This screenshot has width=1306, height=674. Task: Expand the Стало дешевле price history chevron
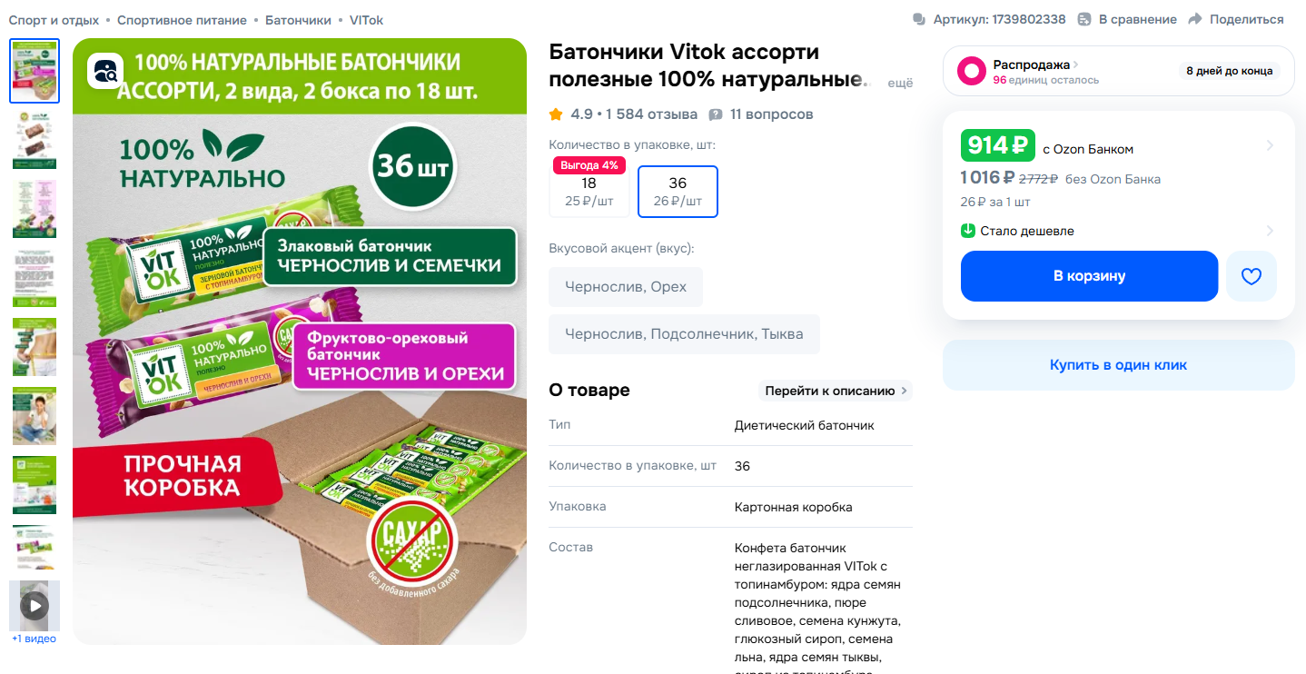pos(1270,231)
